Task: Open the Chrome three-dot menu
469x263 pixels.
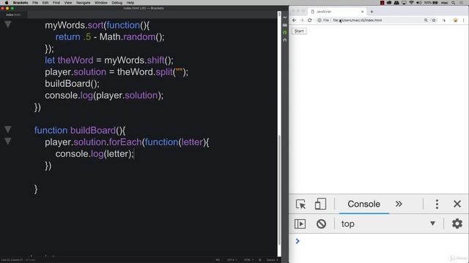Action: (464, 20)
